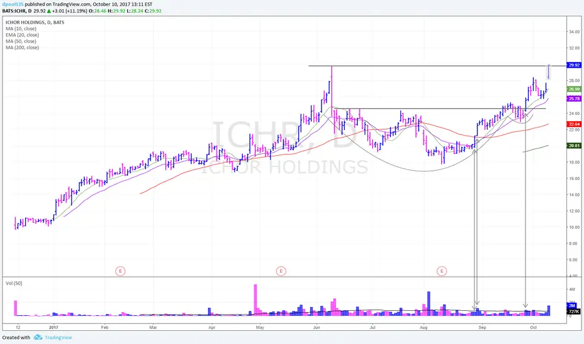The width and height of the screenshot is (584, 344).
Task: Click the 24.00 price axis label
Action: click(x=574, y=113)
